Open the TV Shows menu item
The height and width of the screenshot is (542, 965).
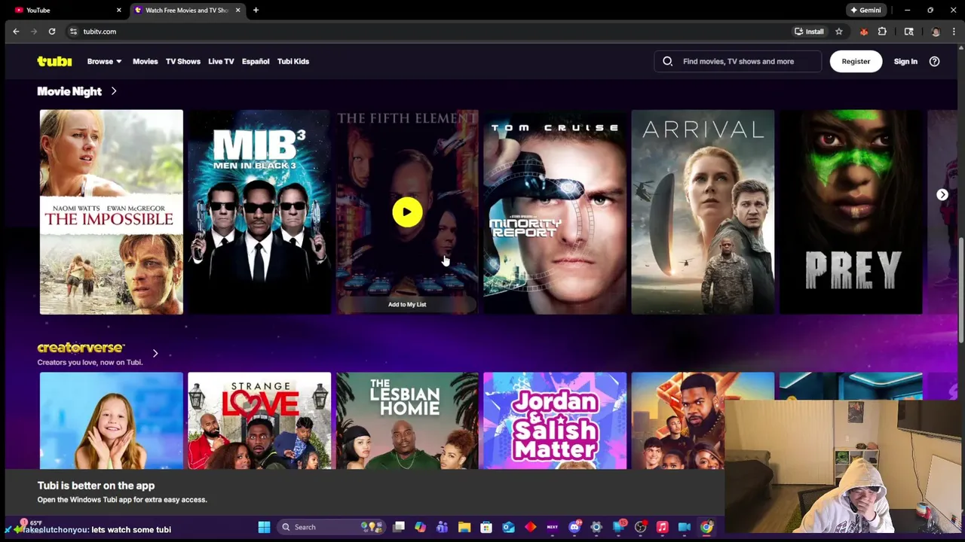(183, 62)
